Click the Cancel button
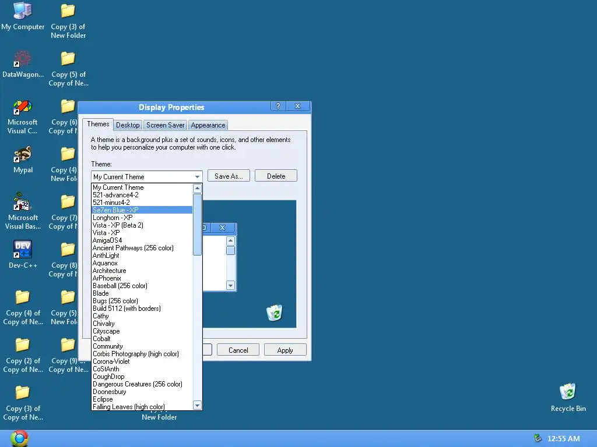This screenshot has height=447, width=597. pyautogui.click(x=238, y=350)
